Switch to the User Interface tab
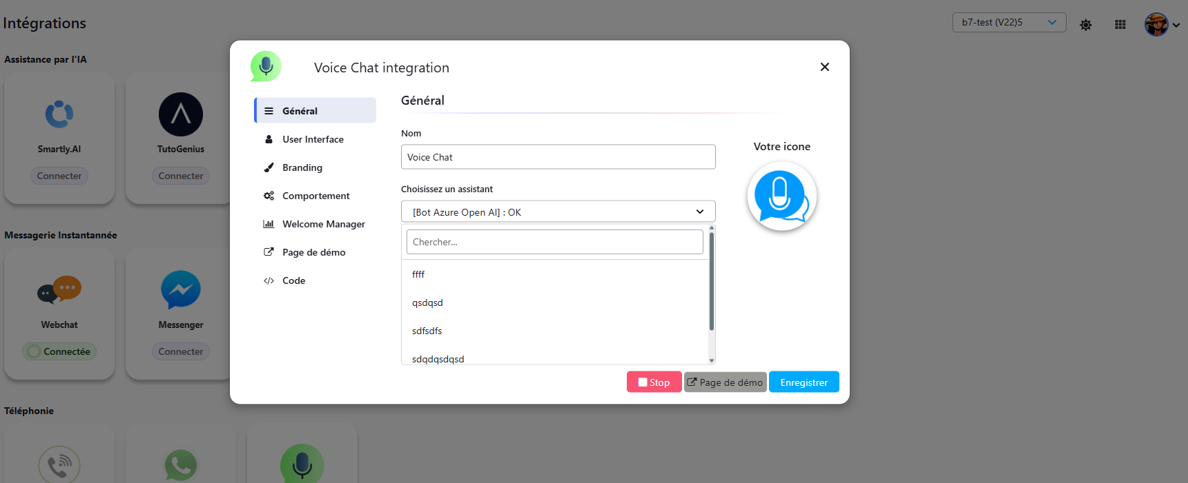Screen dimensions: 1188x483 [x=315, y=139]
